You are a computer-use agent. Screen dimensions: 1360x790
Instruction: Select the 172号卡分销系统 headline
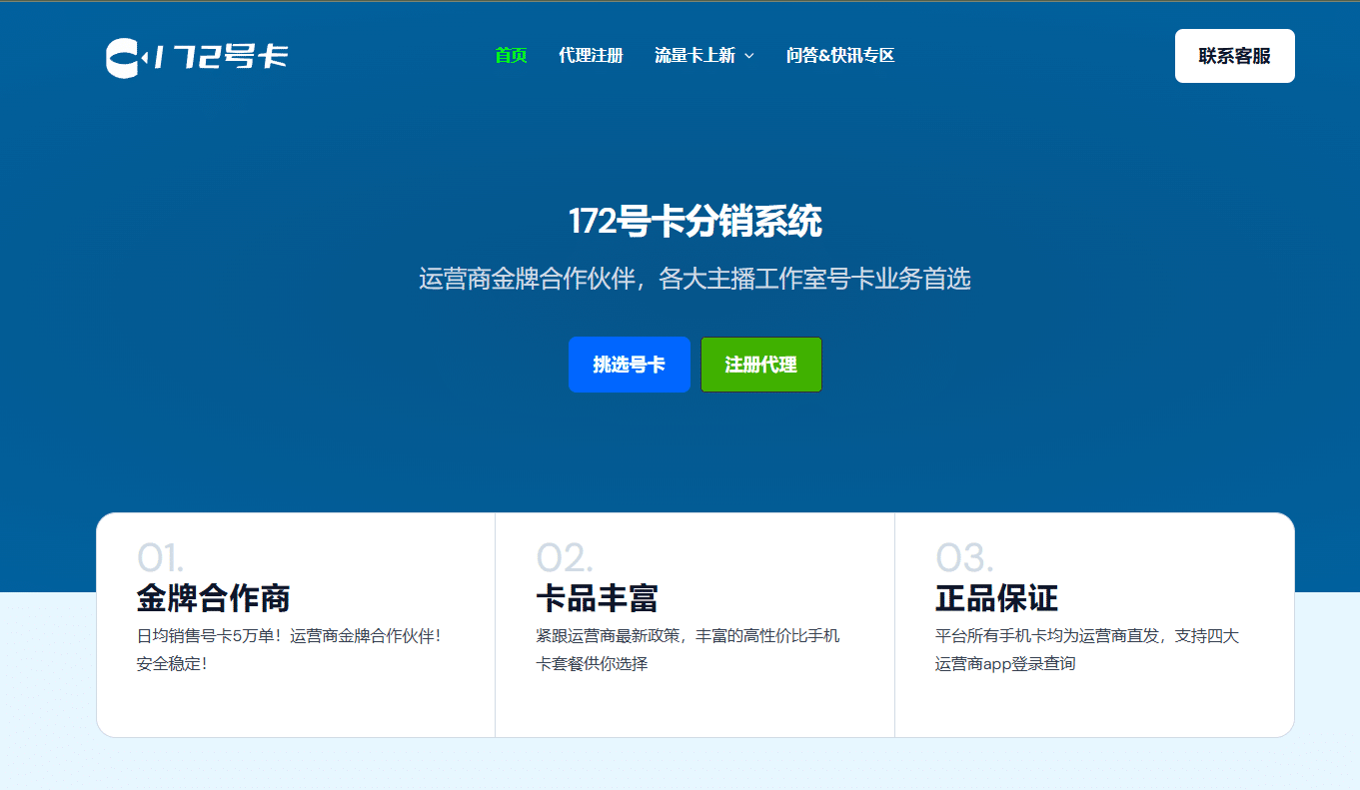point(695,222)
